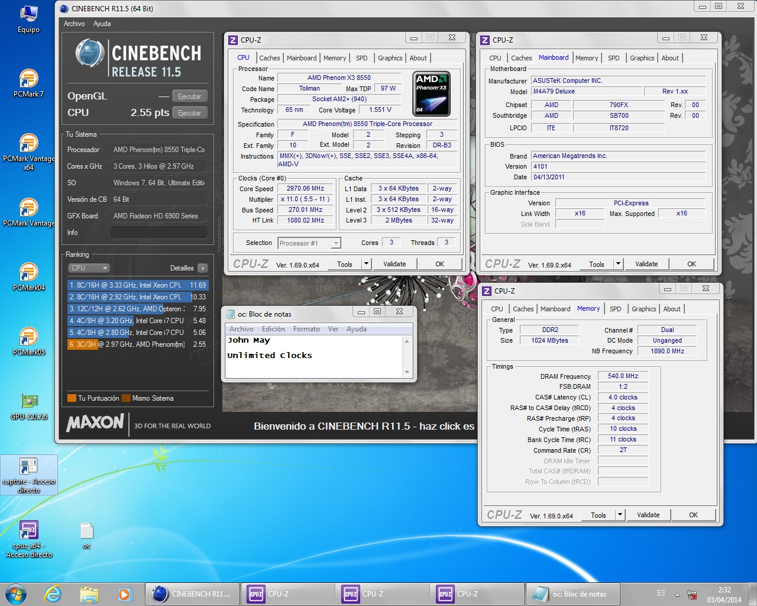Select SPD tab in Mainboard CPU-Z window
The width and height of the screenshot is (757, 606).
[613, 58]
